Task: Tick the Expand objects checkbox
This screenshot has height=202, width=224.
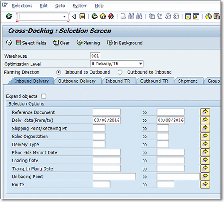Action: (44, 96)
